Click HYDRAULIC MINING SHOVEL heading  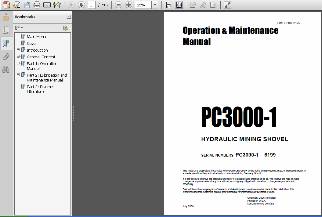(244, 139)
